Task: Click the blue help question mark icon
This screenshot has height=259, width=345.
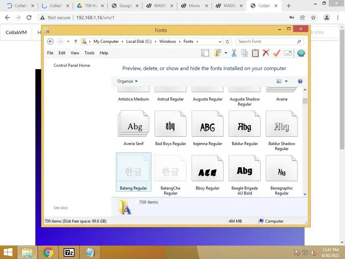Action: pos(300,81)
